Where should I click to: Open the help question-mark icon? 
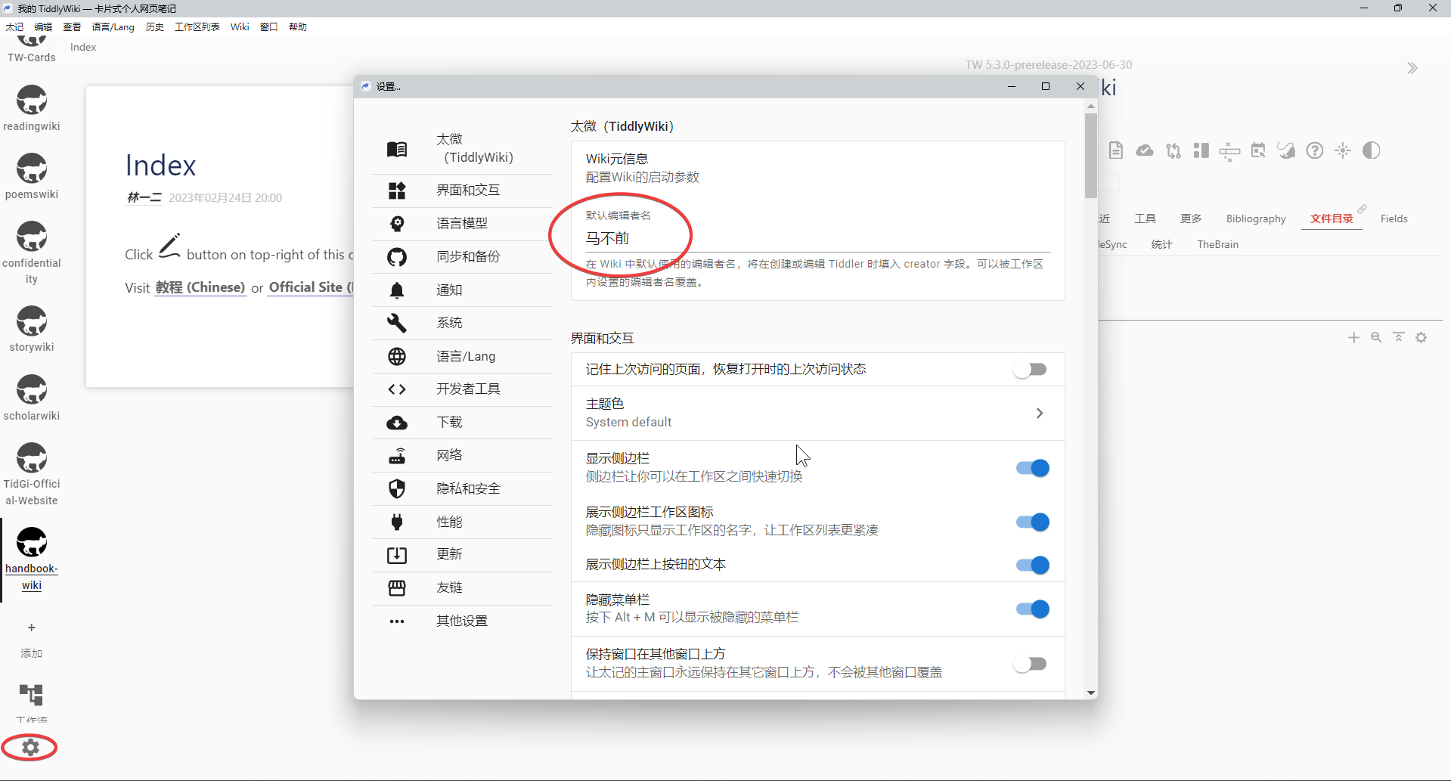pos(1315,150)
